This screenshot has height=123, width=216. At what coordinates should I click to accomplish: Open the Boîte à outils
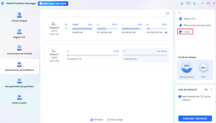click(19, 99)
